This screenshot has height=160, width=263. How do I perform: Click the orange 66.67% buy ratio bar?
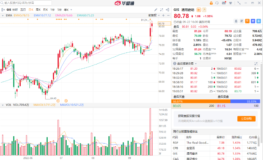pos(201,102)
